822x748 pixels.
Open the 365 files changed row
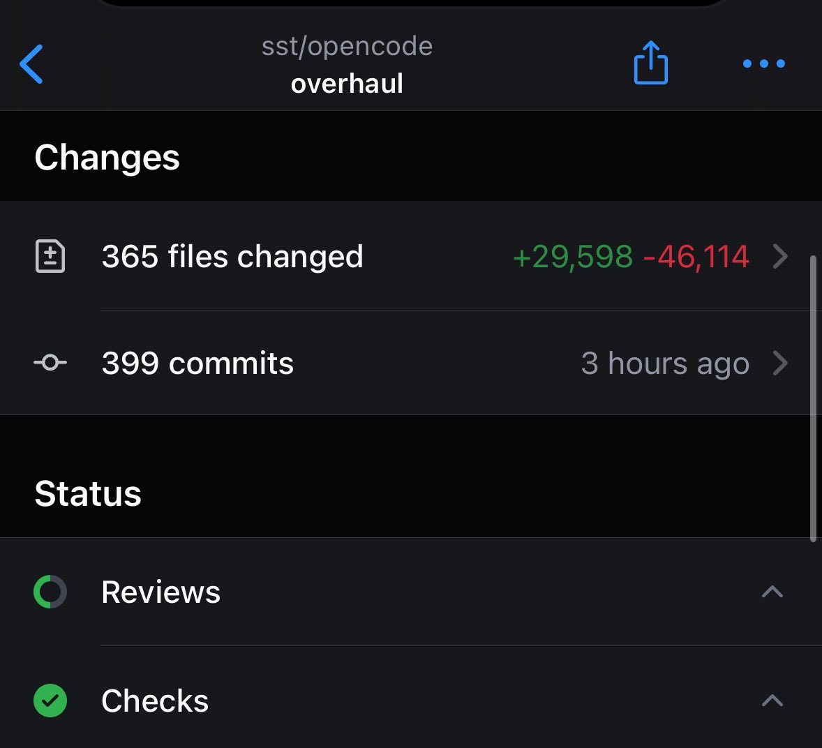tap(411, 256)
